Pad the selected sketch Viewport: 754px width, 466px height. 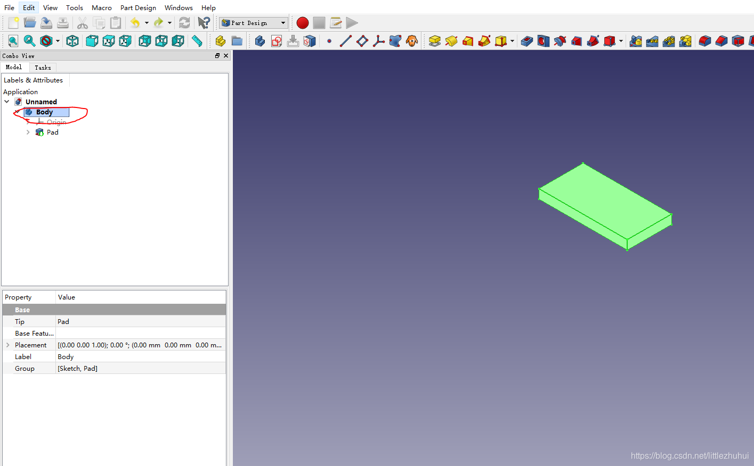pos(434,41)
